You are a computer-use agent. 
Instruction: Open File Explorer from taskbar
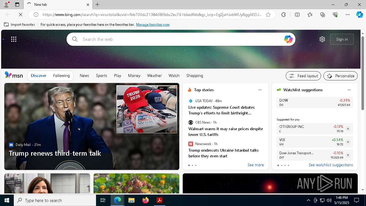point(132,200)
